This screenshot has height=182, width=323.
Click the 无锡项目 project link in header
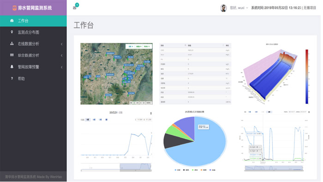(x=310, y=8)
